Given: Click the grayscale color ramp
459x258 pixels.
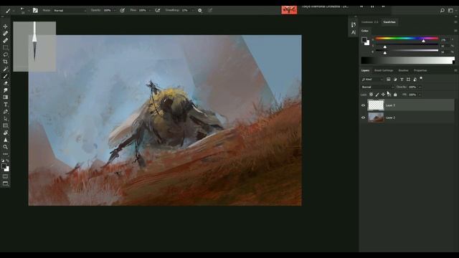Looking at the screenshot, I should (408, 60).
